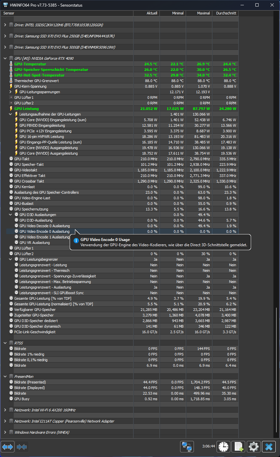Expand GPU-Leistungsspannungen sub-group
Viewport: 280px width, 457px height.
[x=11, y=92]
